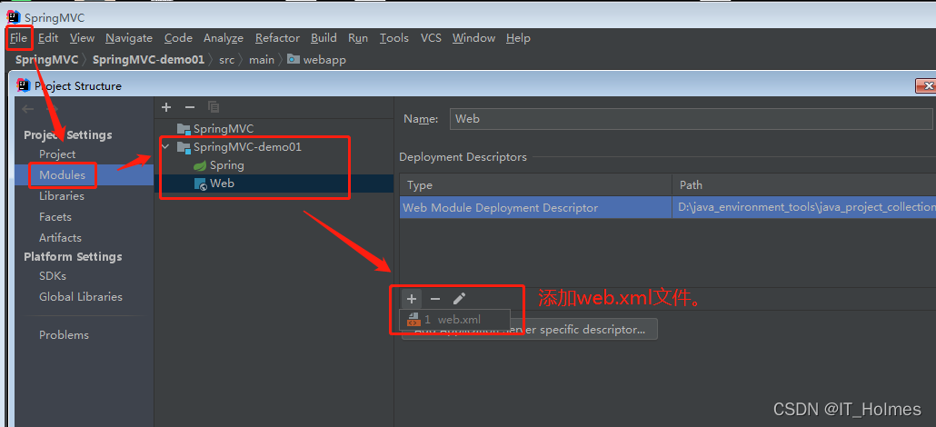Click Add Application Server specific descriptor button
The image size is (936, 427).
(530, 329)
